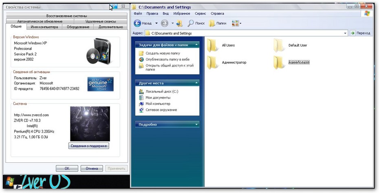This screenshot has height=193, width=379.
Task: Click the Ask for Genuine Microsoft badge
Action: coord(100,84)
